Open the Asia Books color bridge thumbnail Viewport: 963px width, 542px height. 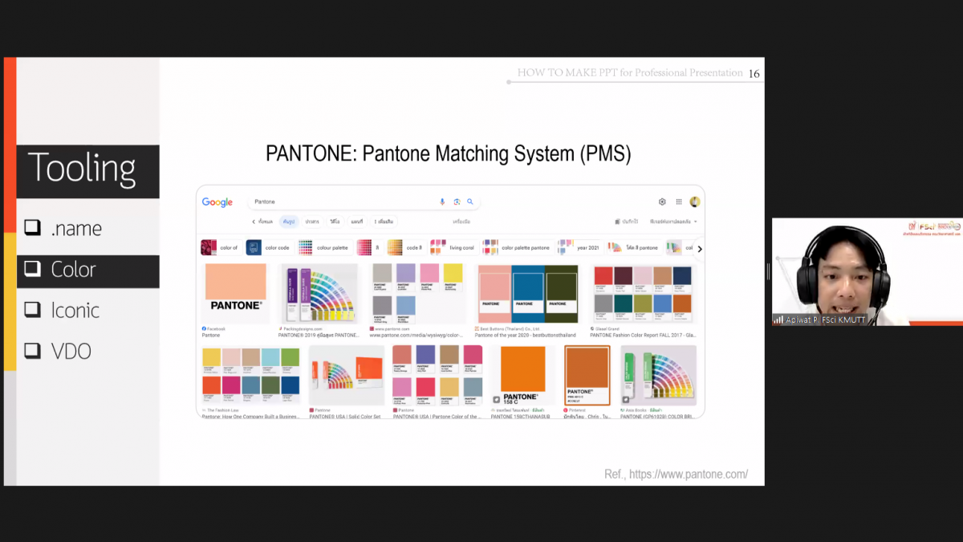tap(658, 376)
